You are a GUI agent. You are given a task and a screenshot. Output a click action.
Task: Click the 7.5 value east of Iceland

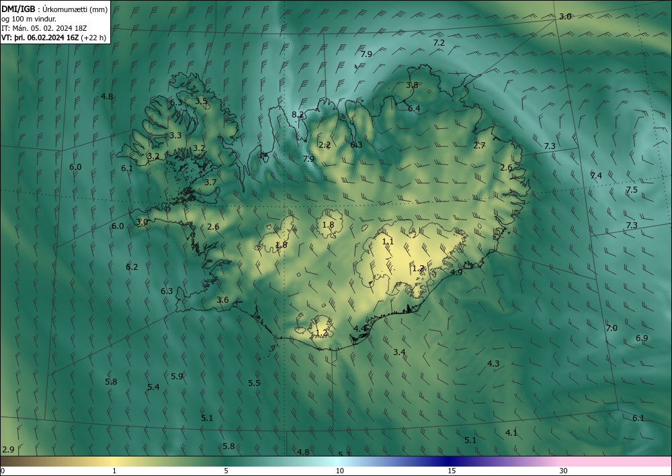[x=632, y=190]
